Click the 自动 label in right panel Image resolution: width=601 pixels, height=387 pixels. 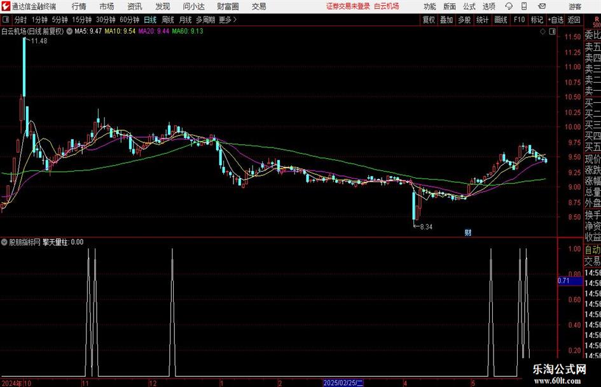[x=593, y=250]
